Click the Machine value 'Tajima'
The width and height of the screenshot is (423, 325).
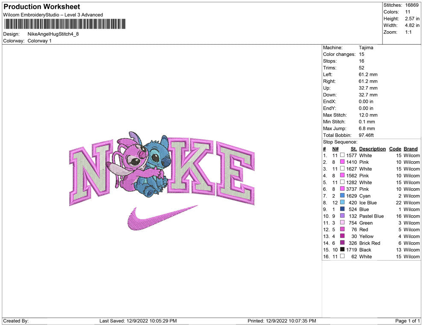[366, 47]
